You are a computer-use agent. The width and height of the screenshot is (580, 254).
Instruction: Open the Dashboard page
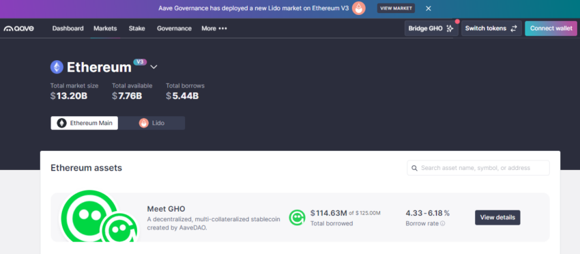point(68,29)
